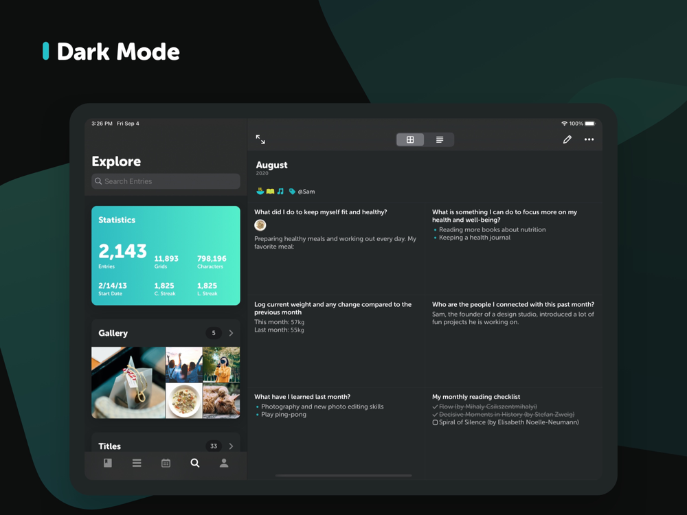
Task: Uncheck 'Decisive Moments in History' checklist item
Action: coord(435,415)
